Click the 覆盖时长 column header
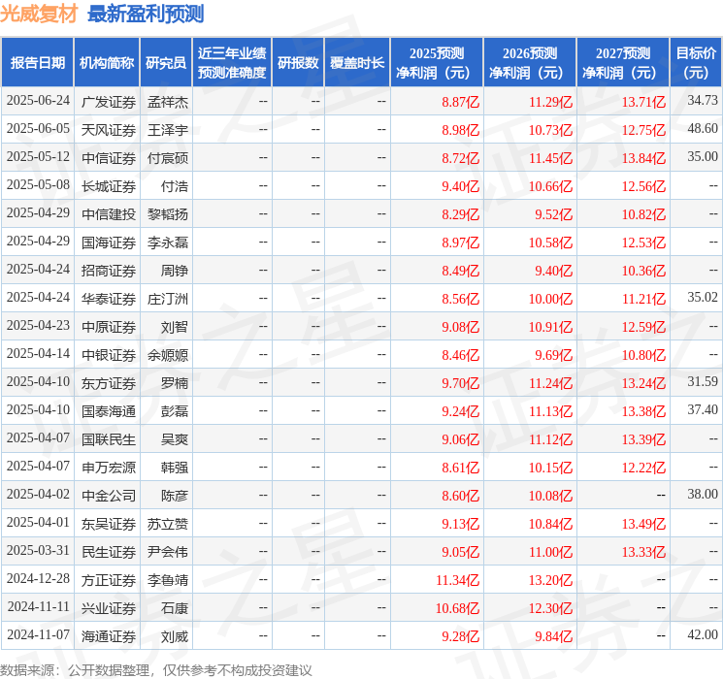Viewport: 723px width, 679px height. [x=357, y=63]
